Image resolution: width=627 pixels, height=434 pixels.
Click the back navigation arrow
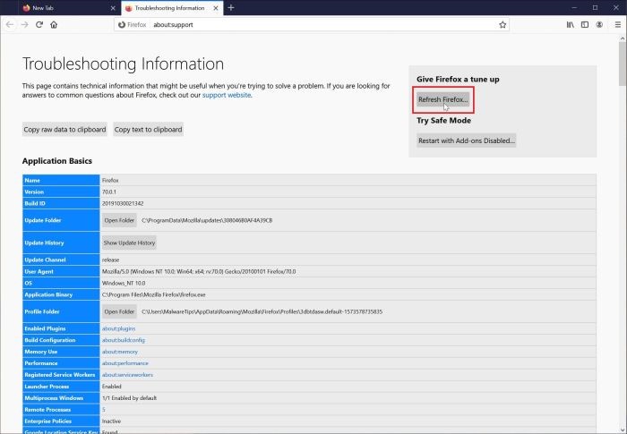[10, 25]
